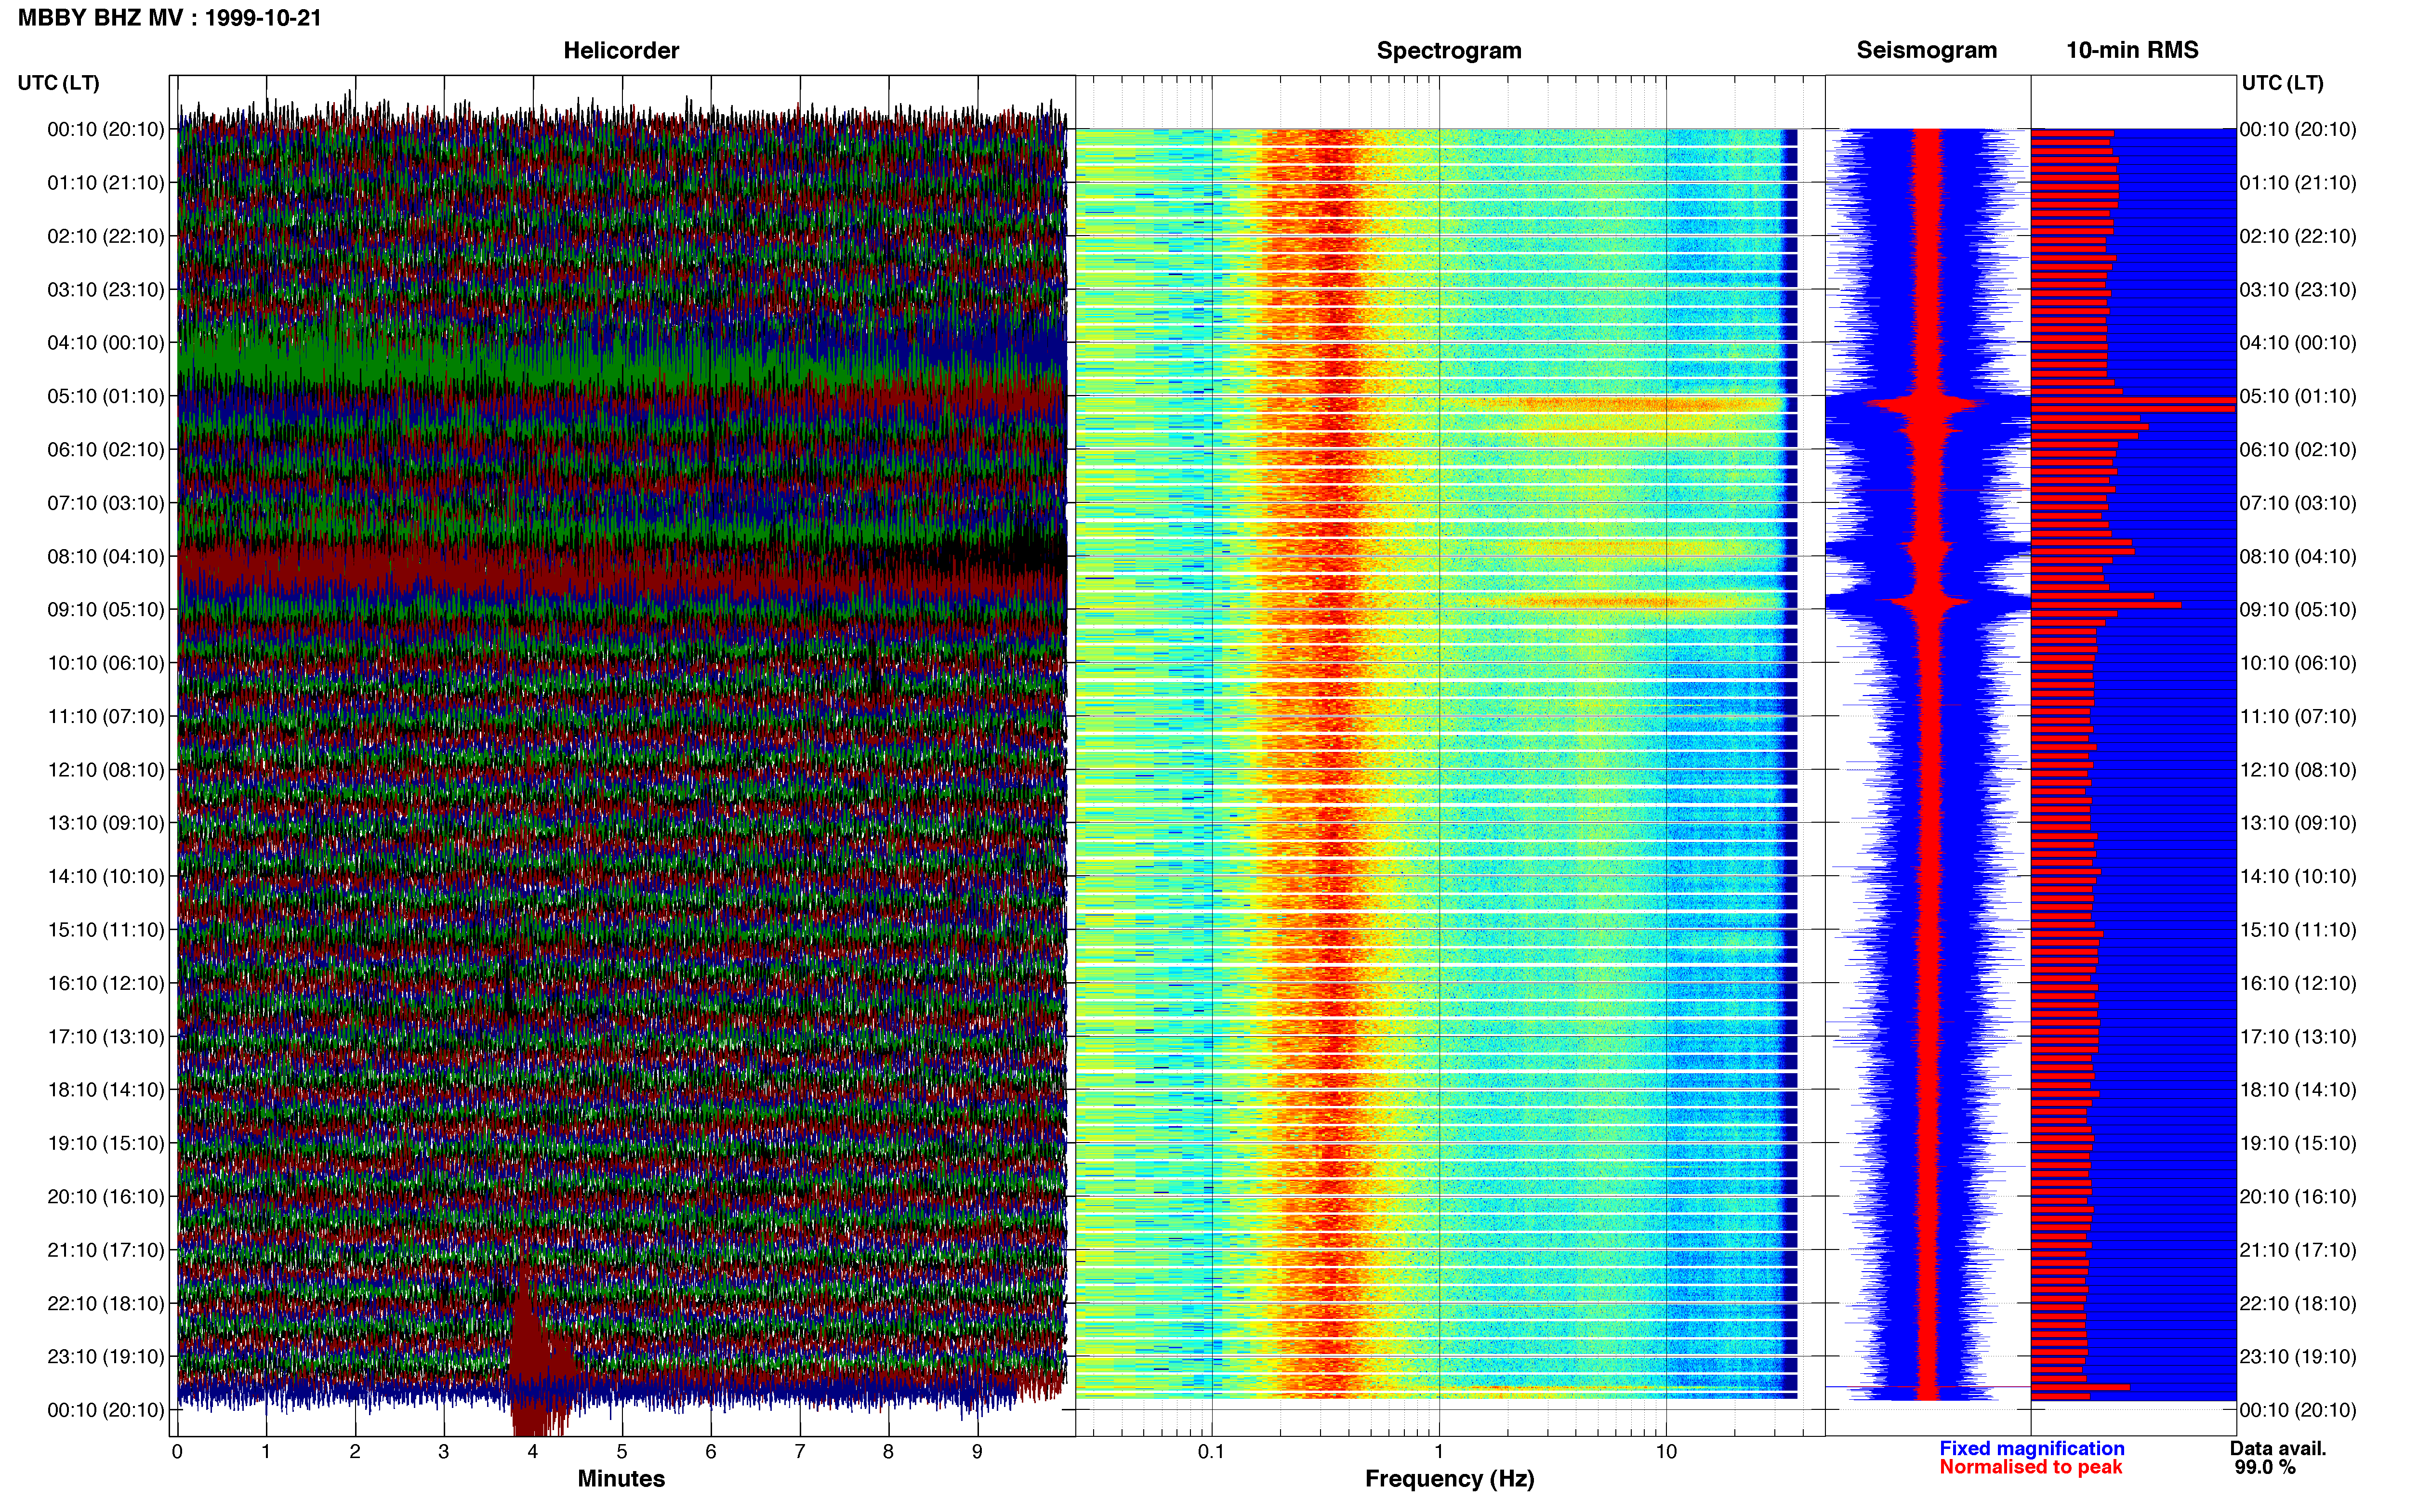Click the 'Frequency (Hz)' axis title

pyautogui.click(x=1449, y=1479)
